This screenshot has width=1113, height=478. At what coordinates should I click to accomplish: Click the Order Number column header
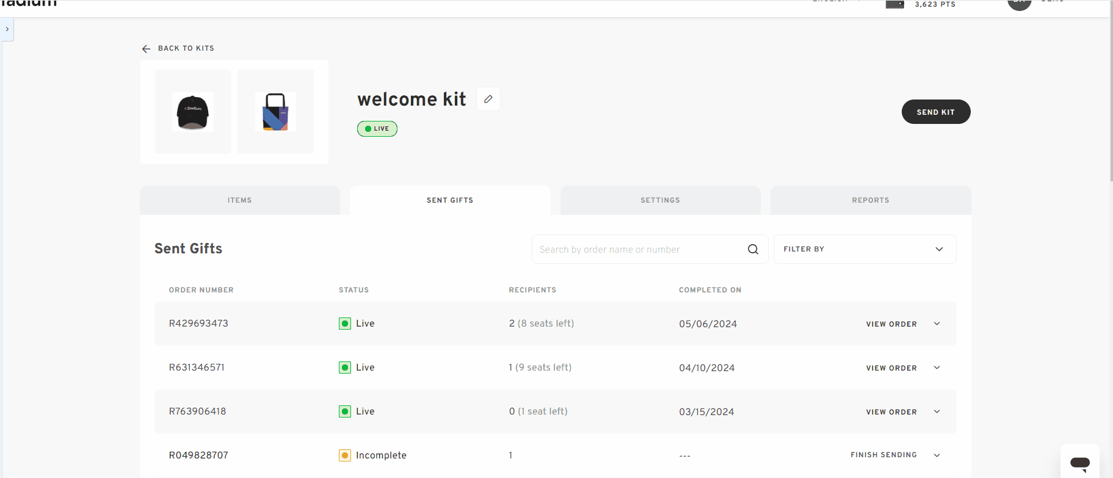point(201,290)
